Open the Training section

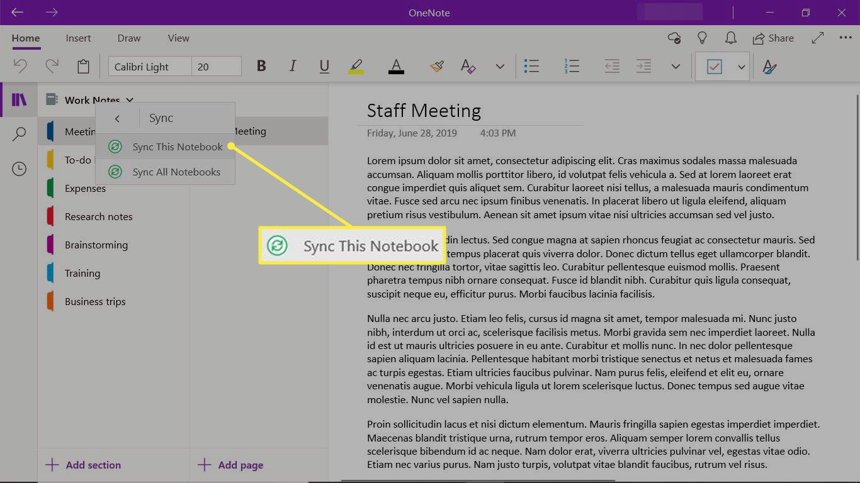[x=114, y=273]
